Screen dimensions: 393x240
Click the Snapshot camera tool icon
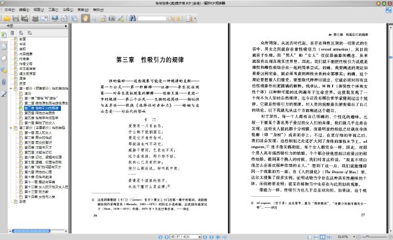(112, 18)
